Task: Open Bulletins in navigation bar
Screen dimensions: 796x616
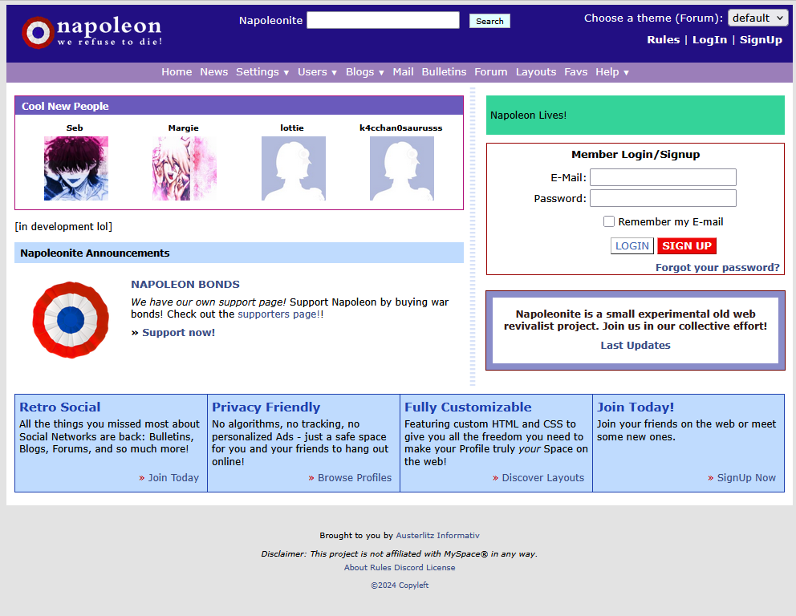Action: [x=444, y=72]
